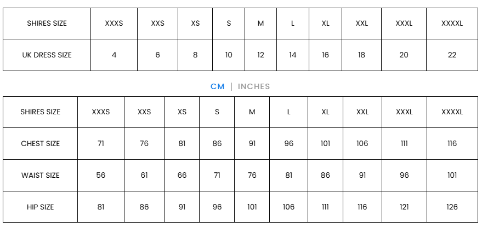This screenshot has width=482, height=227.
Task: Click SHIRES SIZE label in the measurements table
Action: 40,112
